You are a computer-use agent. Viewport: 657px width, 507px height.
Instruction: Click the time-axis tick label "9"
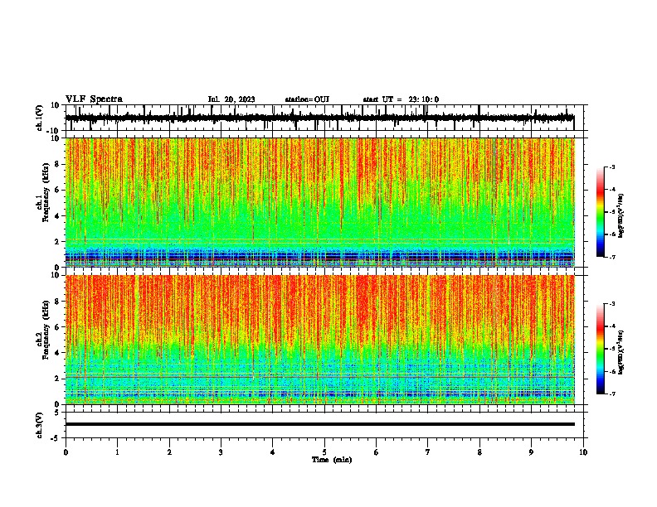[531, 452]
